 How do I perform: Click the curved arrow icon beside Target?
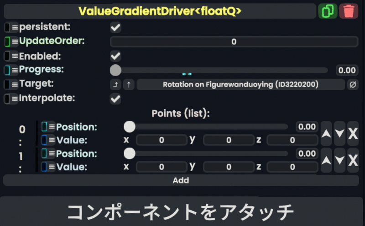pyautogui.click(x=115, y=84)
